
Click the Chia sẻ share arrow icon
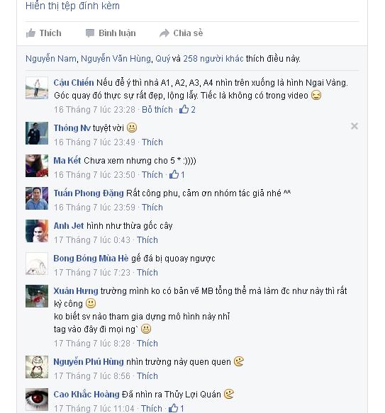click(164, 33)
